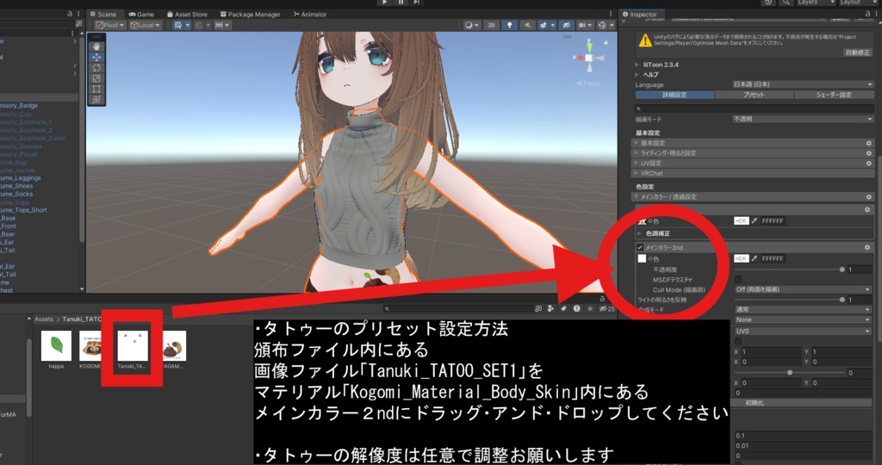The width and height of the screenshot is (882, 465).
Task: Select the Scale tool
Action: [96, 78]
